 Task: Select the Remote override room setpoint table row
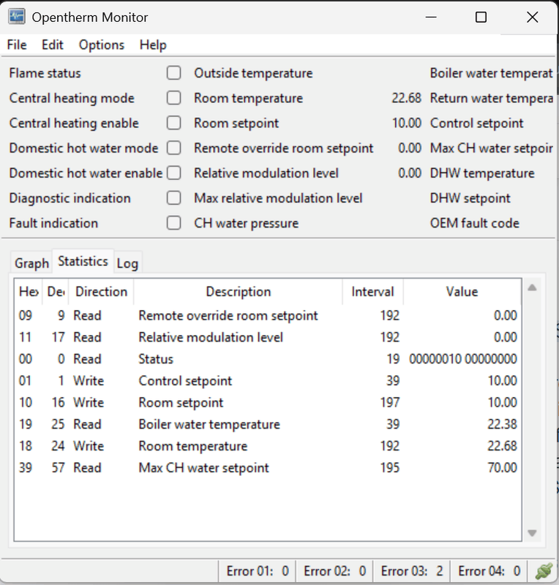(x=268, y=316)
